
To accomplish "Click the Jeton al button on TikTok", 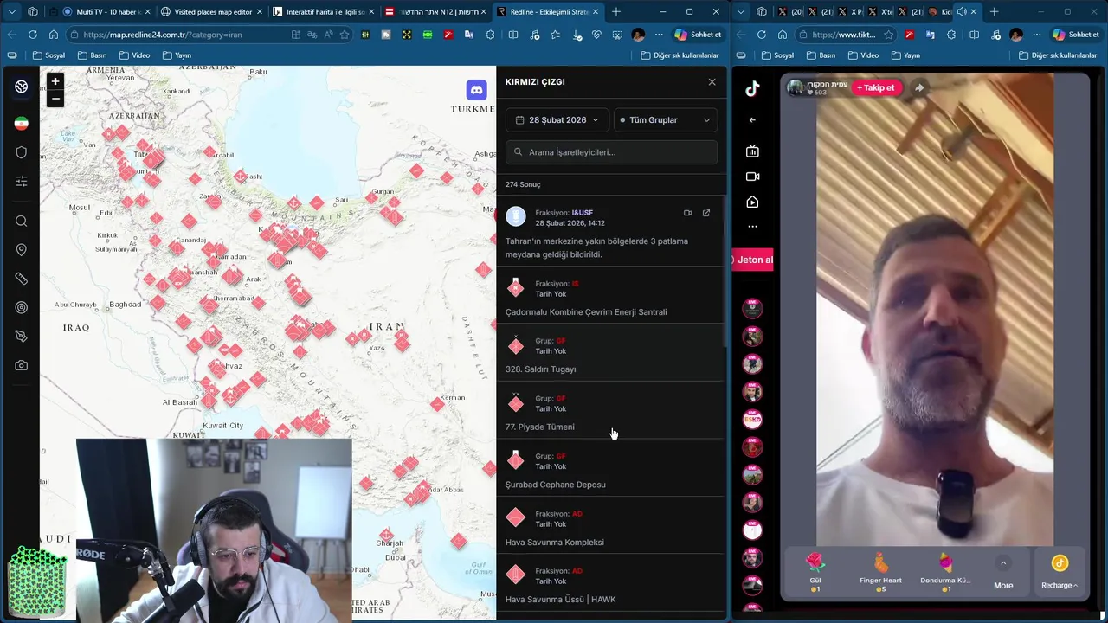I will (753, 260).
